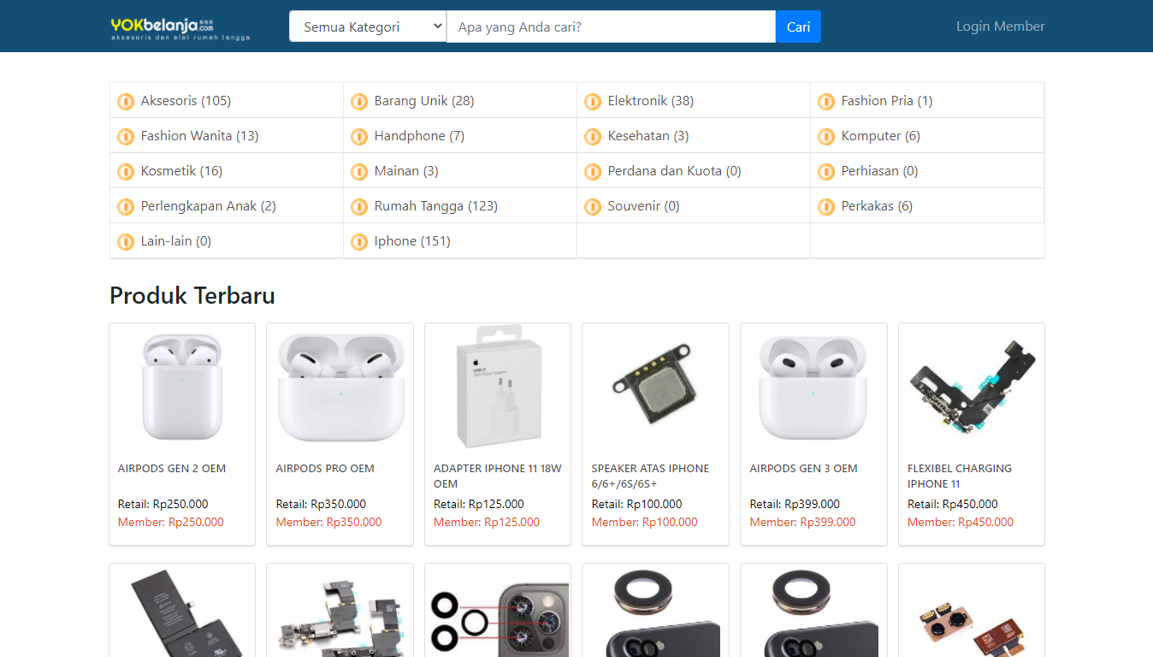
Task: Click the orange icon beside Perkakas
Action: click(826, 207)
